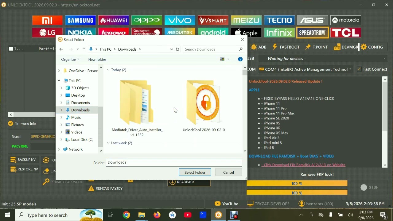Select the OPPO brand tab
This screenshot has height=221, width=393.
147,20
